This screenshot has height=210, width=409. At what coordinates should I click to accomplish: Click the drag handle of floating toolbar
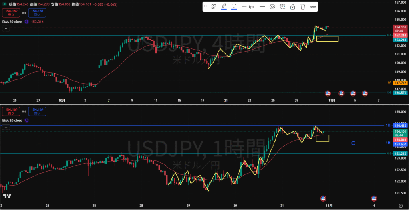coord(206,7)
